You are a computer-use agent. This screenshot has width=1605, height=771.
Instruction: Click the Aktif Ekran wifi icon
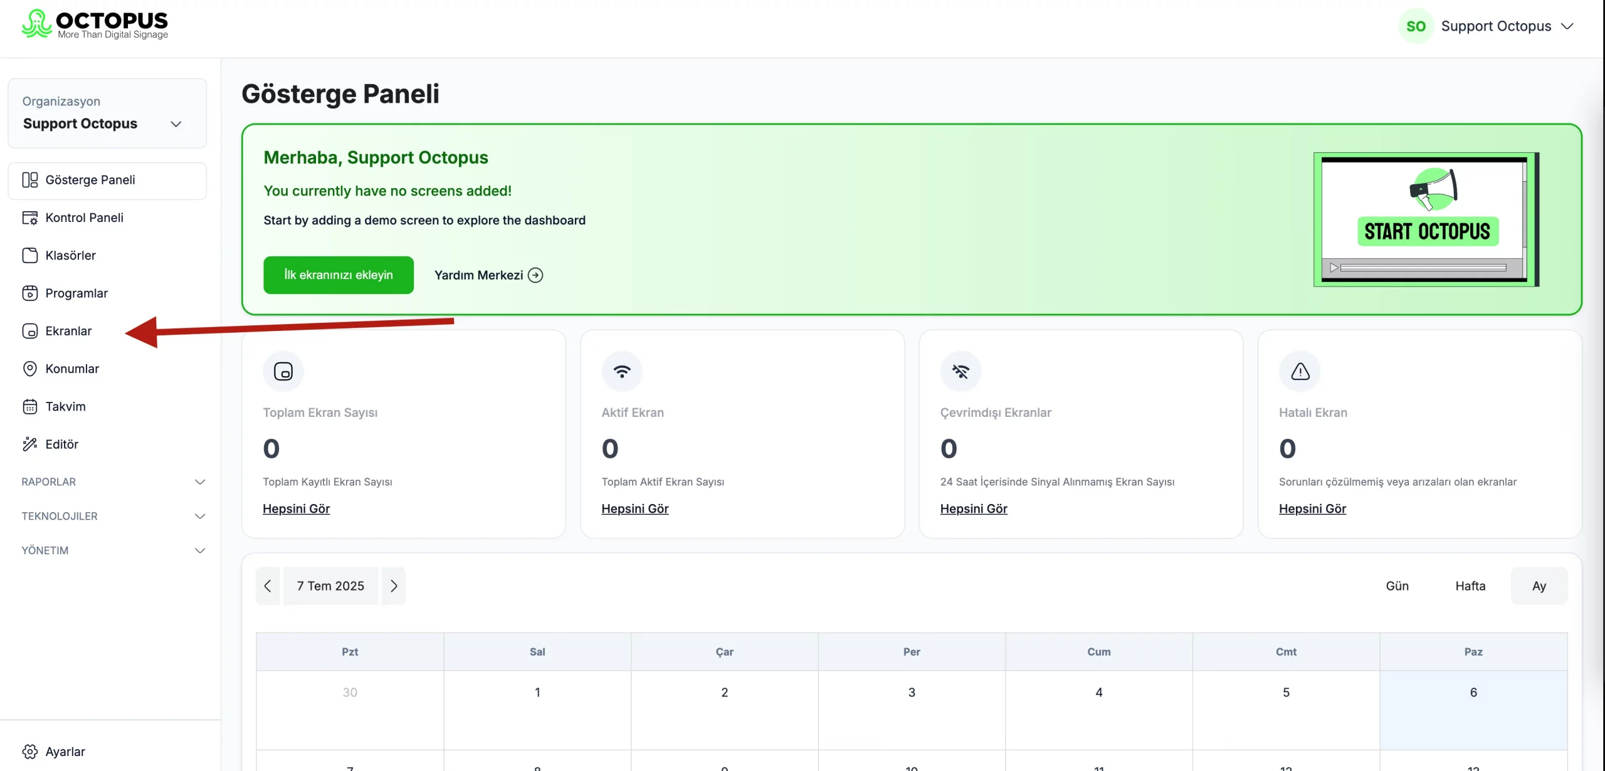click(x=622, y=371)
